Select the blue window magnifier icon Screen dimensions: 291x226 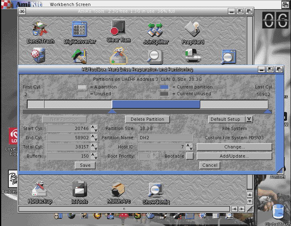[x=229, y=57]
